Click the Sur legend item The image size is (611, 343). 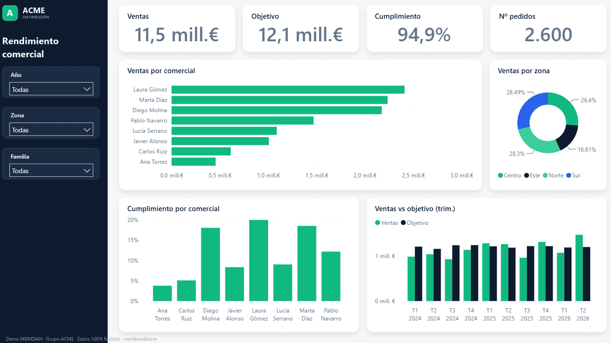(x=573, y=175)
